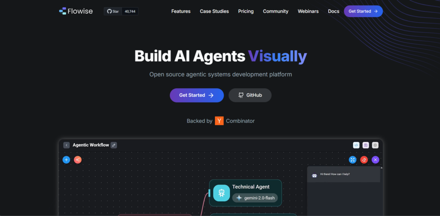Click the header Get Started button

point(363,11)
